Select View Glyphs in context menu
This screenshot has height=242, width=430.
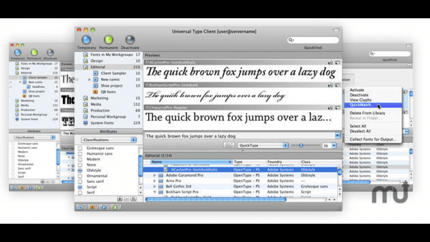point(360,100)
